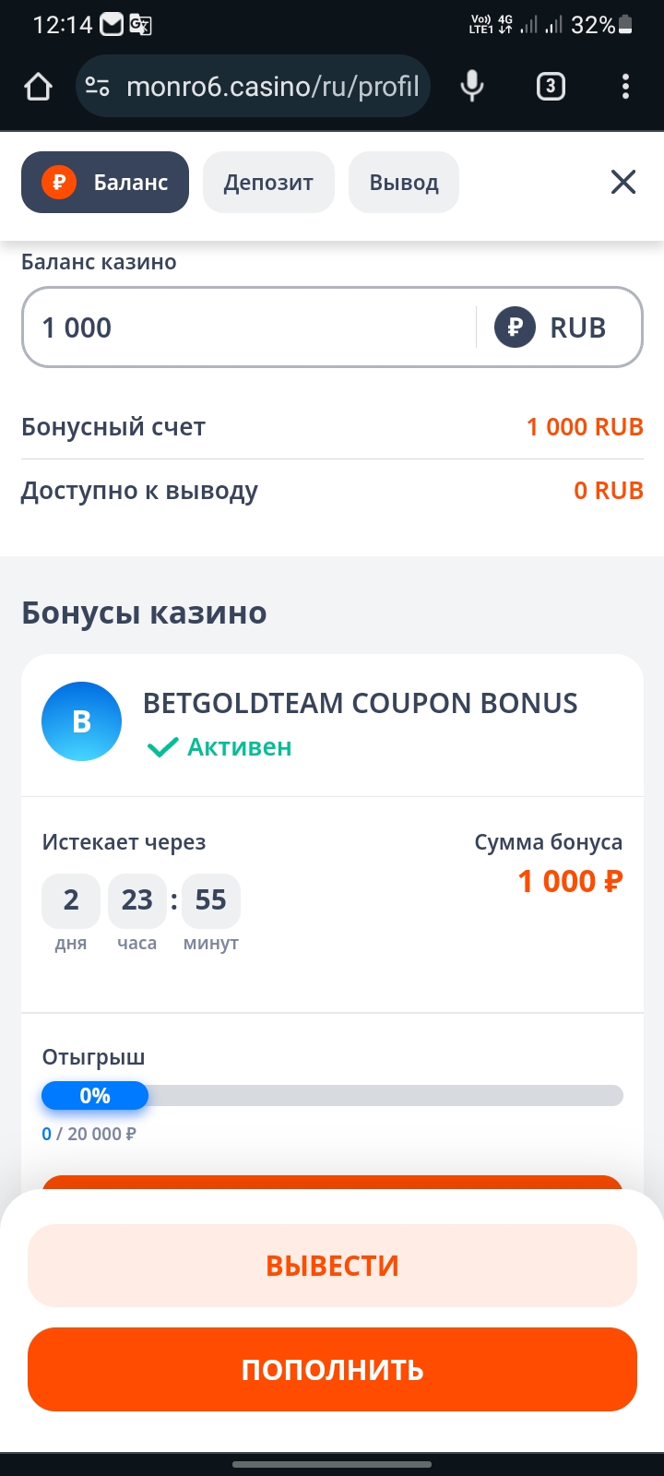664x1476 pixels.
Task: Open the browser tab switcher
Action: (x=551, y=87)
